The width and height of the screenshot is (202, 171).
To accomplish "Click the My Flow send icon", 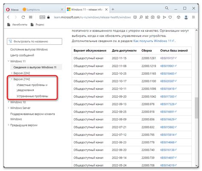I will [164, 17].
